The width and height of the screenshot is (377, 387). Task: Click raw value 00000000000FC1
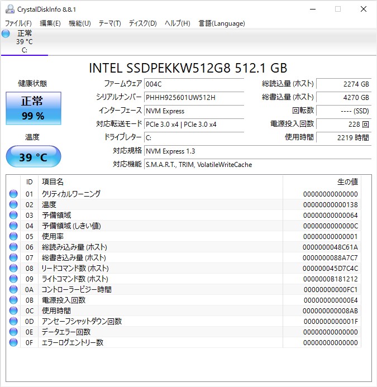coord(331,289)
